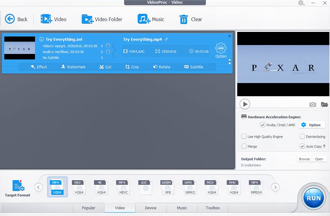Select M4V H264 format

point(234,187)
